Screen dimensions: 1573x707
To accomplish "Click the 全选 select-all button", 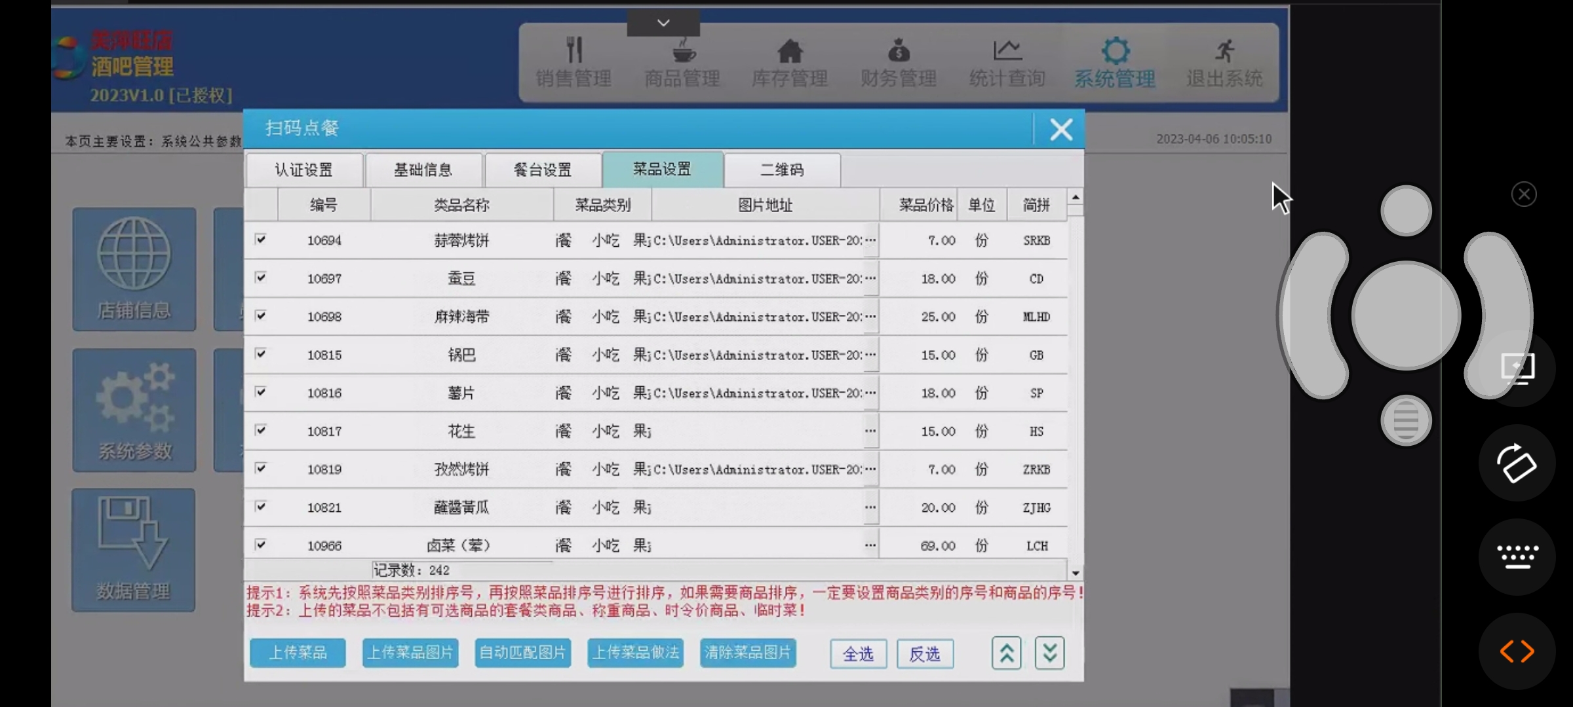I will pyautogui.click(x=858, y=653).
